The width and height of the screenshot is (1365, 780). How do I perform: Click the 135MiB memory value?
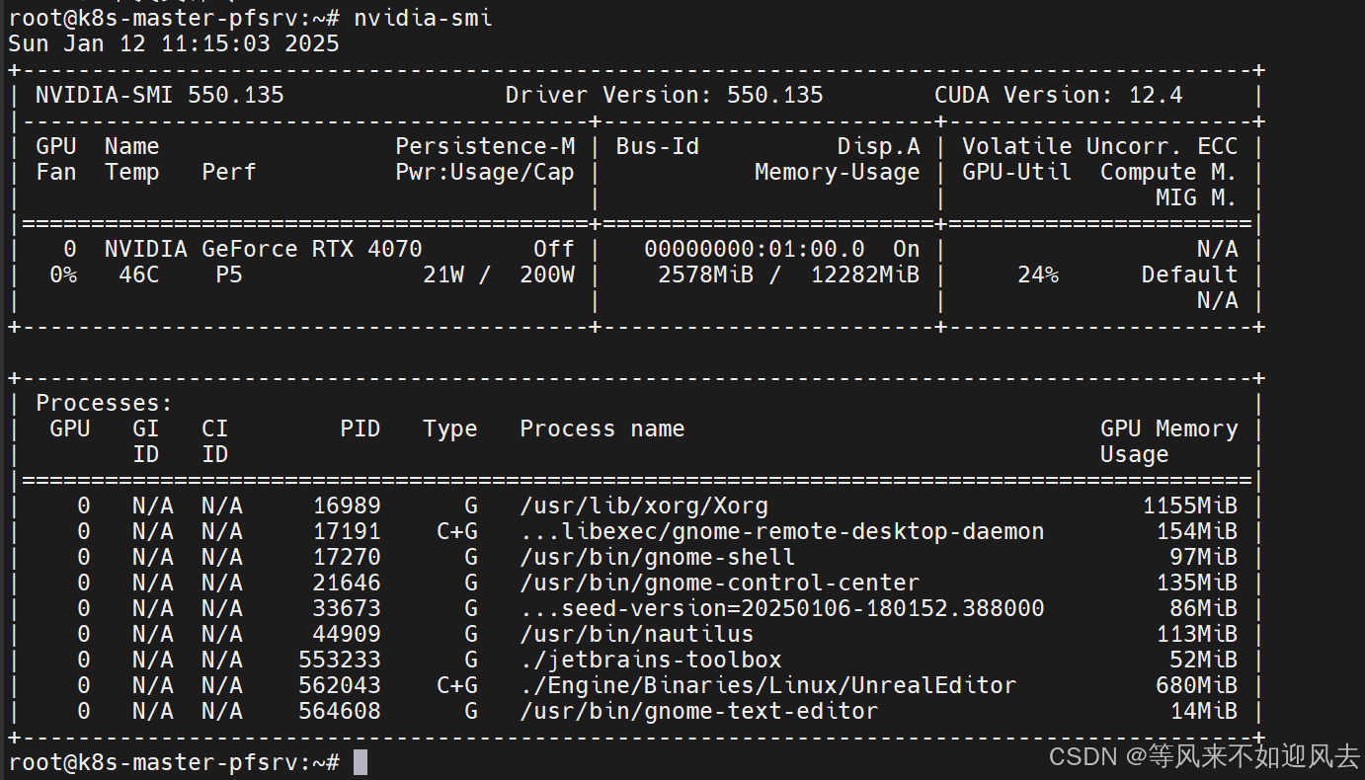coord(1197,583)
